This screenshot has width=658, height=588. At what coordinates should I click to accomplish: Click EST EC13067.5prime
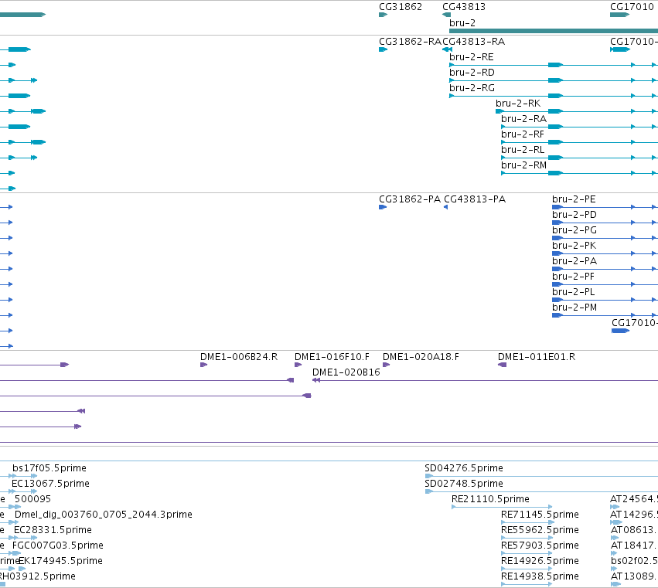point(51,484)
